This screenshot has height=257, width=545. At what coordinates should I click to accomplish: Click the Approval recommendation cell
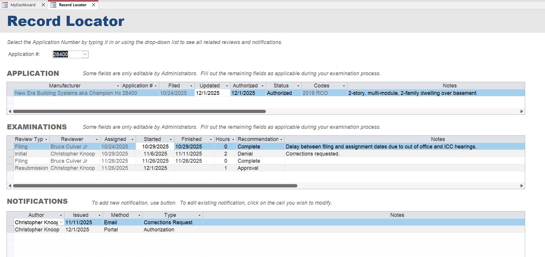(260, 168)
